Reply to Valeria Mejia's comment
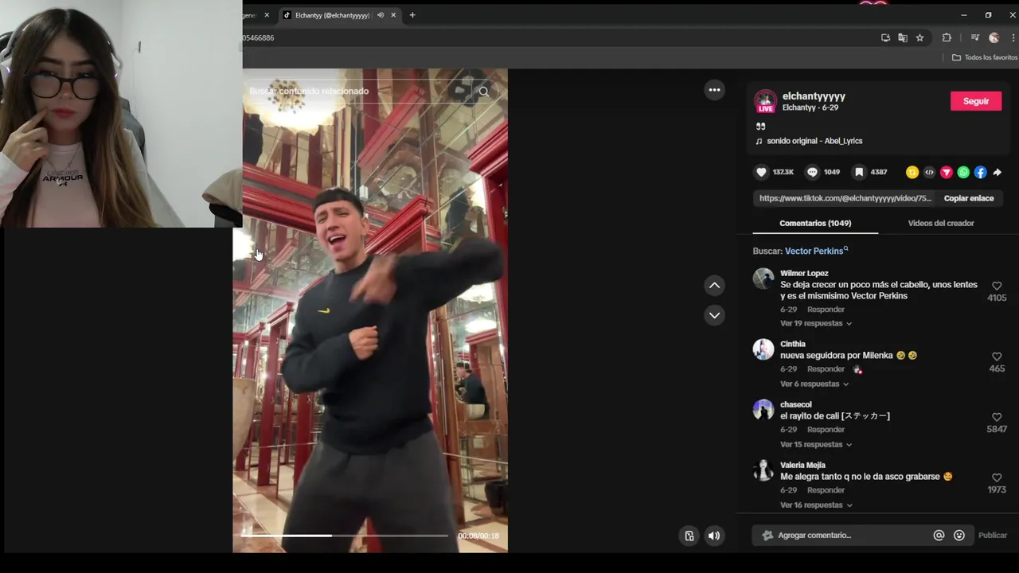Image resolution: width=1019 pixels, height=573 pixels. pos(826,490)
